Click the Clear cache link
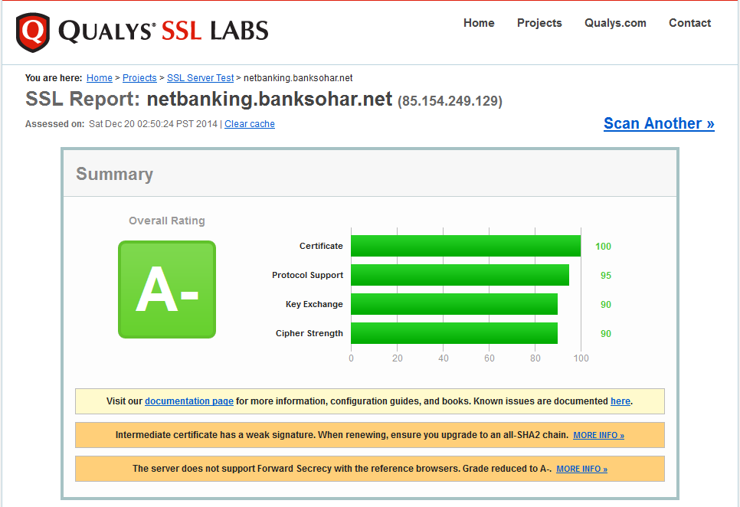740x507 pixels. 249,123
